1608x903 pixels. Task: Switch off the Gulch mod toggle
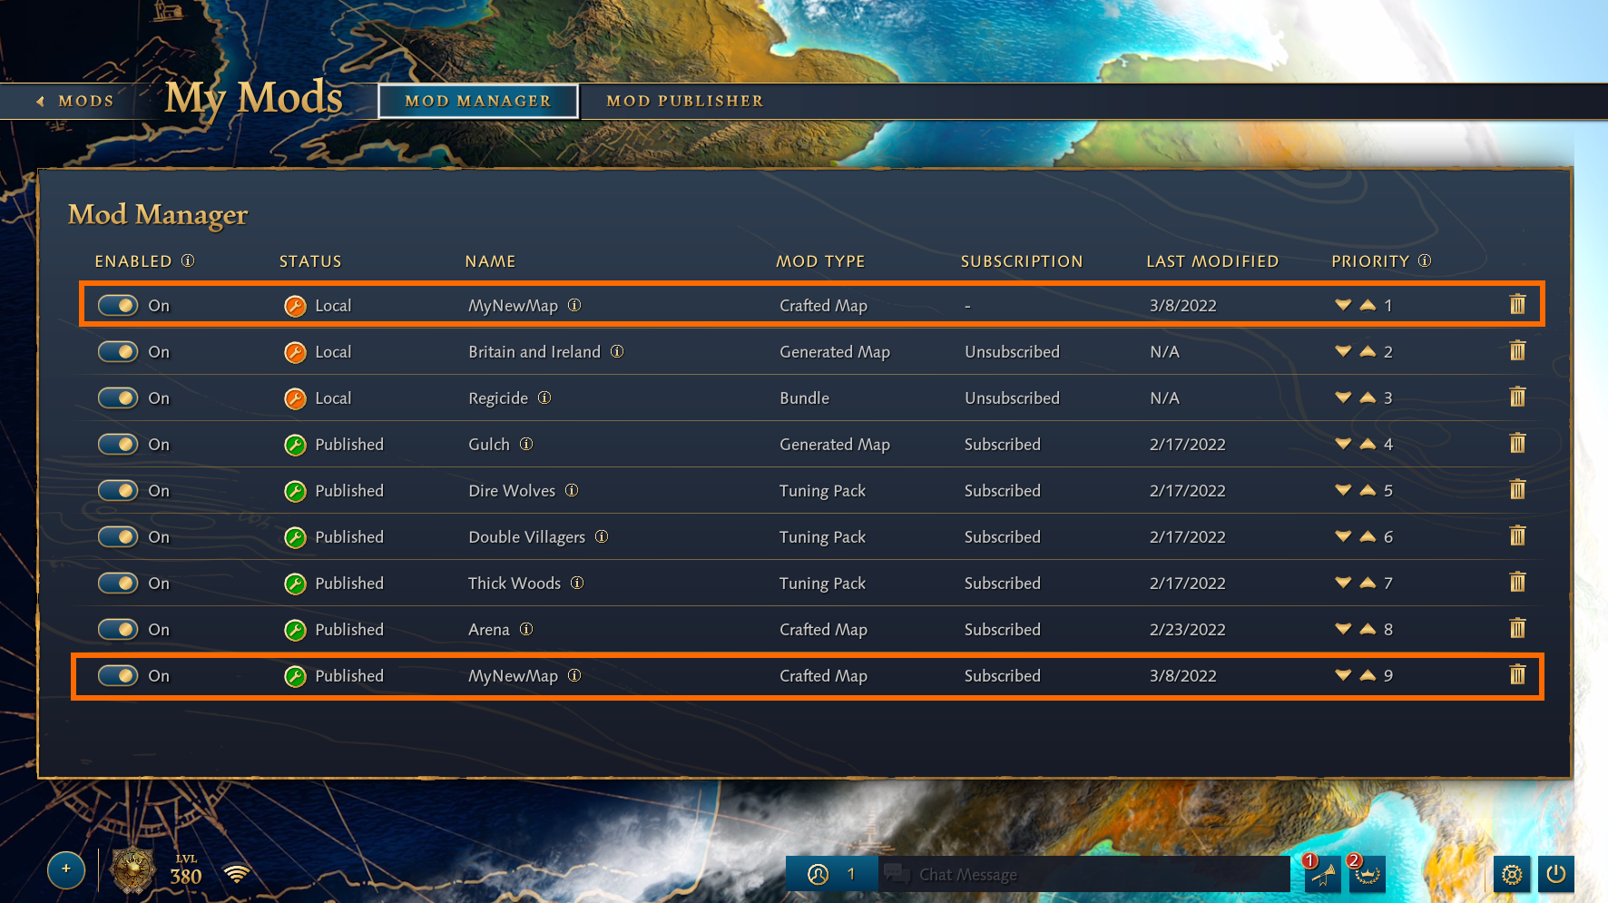coord(118,444)
